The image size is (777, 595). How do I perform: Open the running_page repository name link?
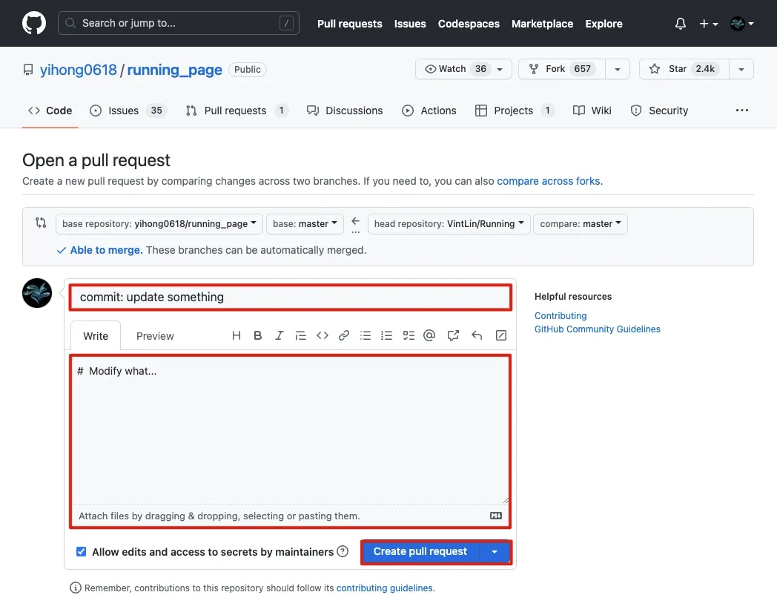click(x=175, y=70)
